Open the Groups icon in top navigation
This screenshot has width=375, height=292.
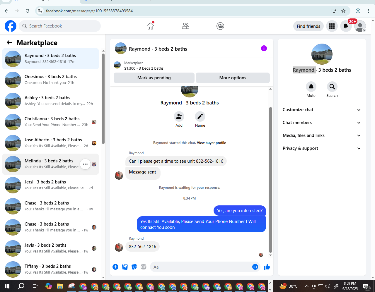pos(220,26)
